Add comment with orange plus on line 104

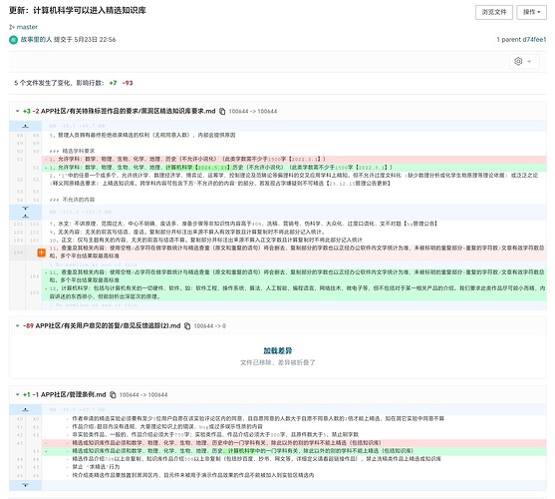point(42,252)
